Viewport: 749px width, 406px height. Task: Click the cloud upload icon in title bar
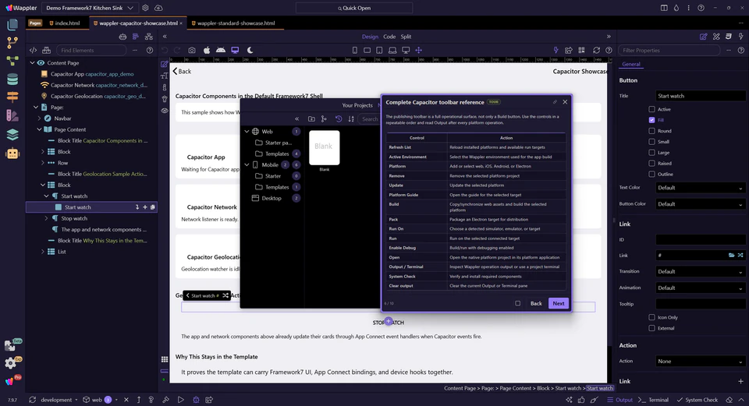[x=158, y=8]
